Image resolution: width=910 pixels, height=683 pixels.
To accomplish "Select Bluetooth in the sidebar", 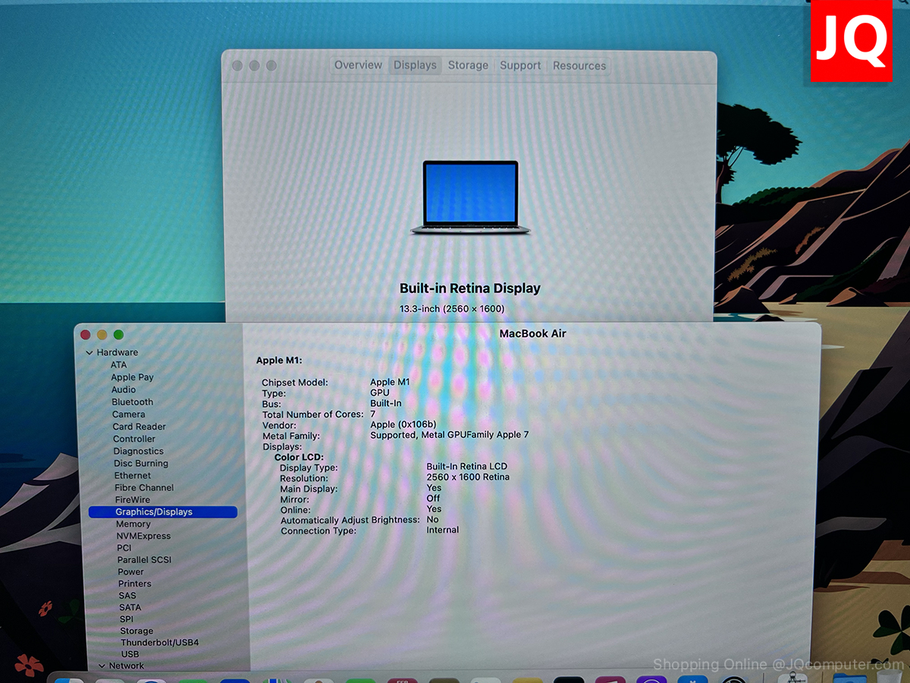I will [133, 402].
